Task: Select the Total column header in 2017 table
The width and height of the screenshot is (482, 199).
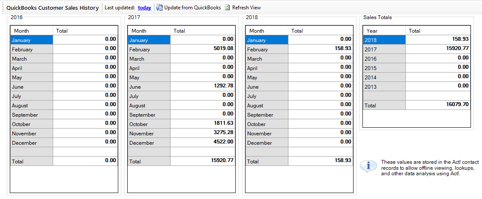Action: click(x=202, y=31)
